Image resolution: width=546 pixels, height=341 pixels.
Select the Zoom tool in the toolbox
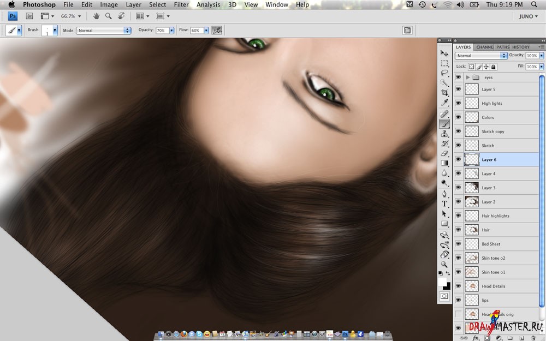(x=444, y=265)
